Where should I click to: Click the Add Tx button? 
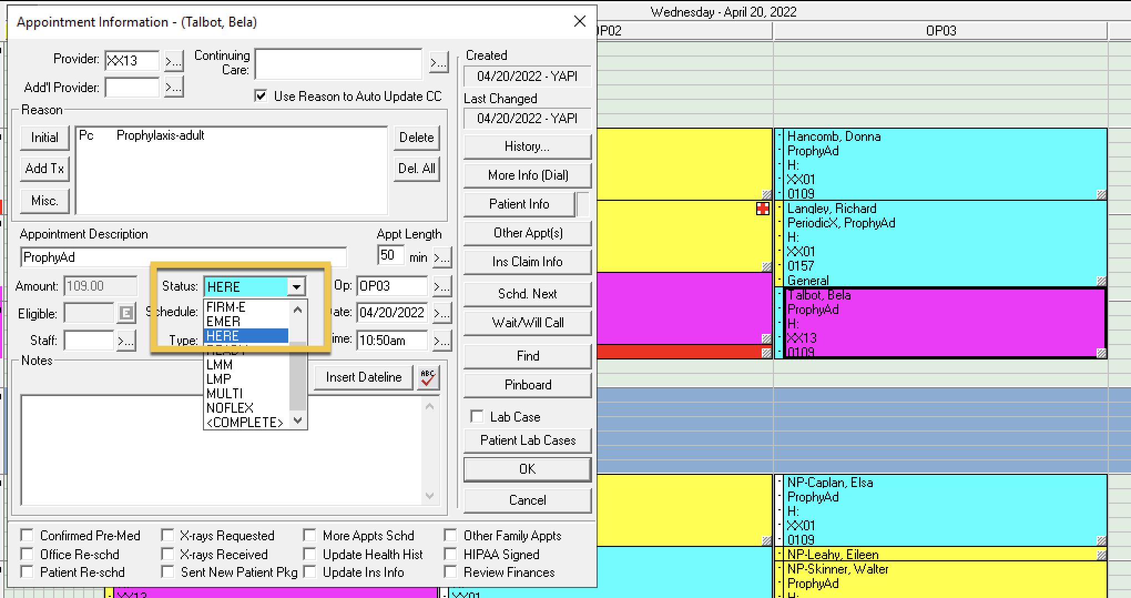(44, 169)
